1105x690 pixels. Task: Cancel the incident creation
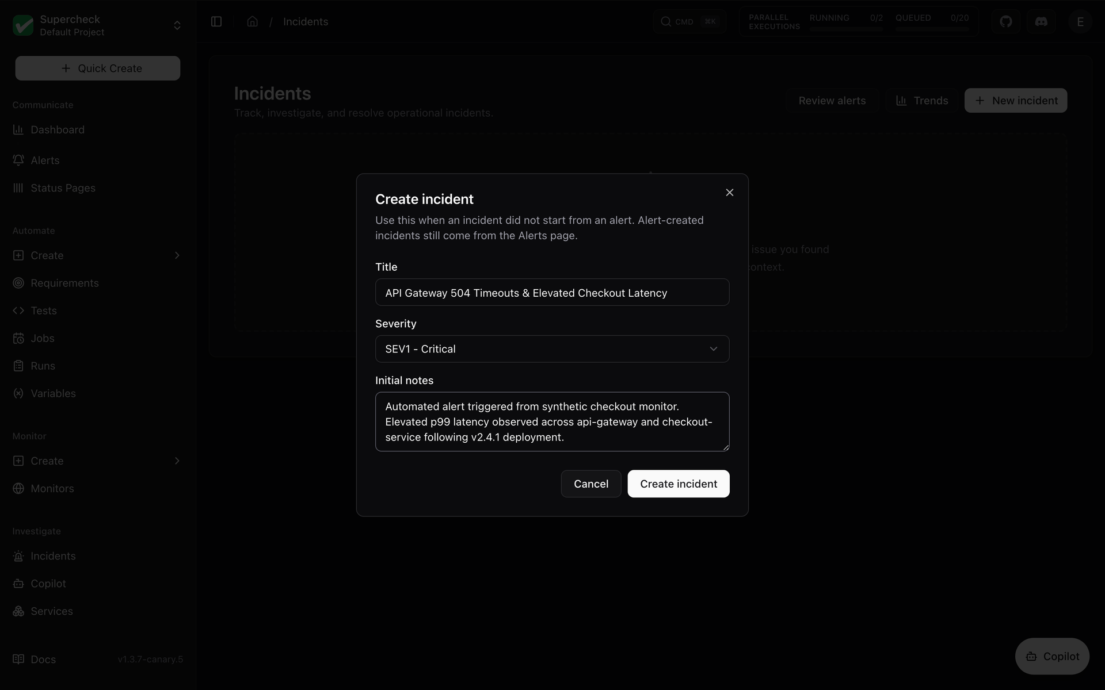(591, 484)
